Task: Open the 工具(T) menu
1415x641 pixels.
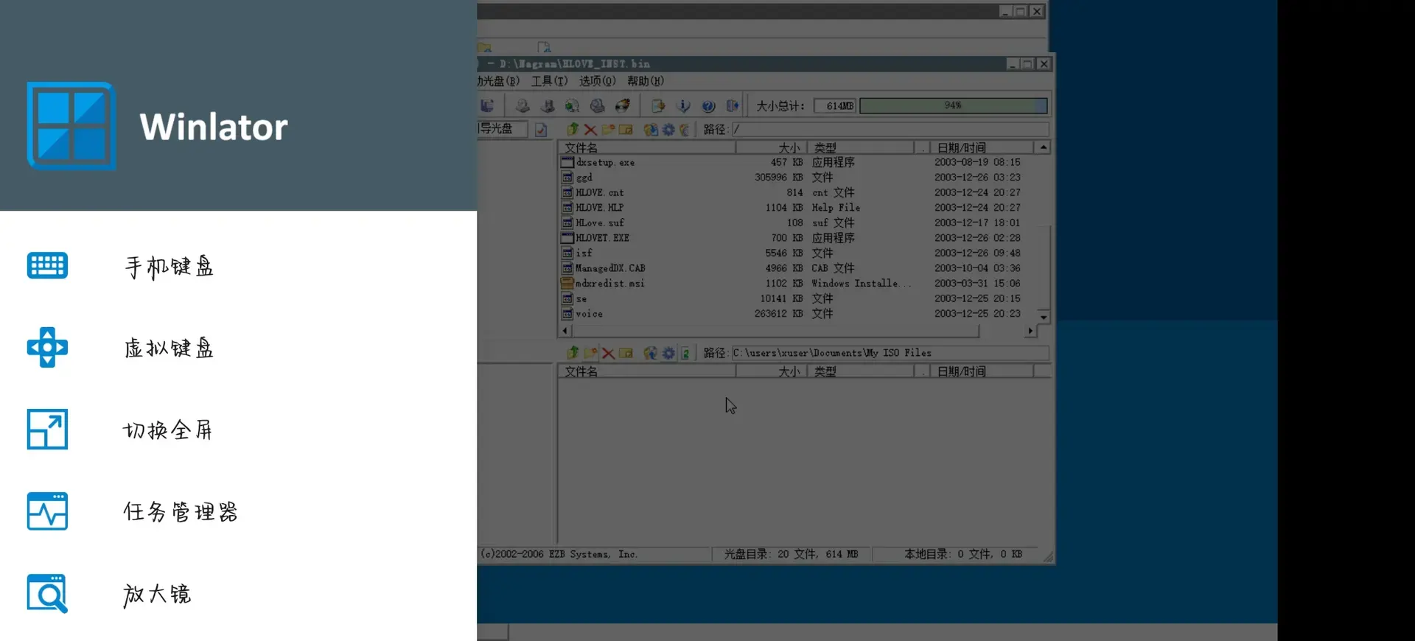Action: [550, 81]
